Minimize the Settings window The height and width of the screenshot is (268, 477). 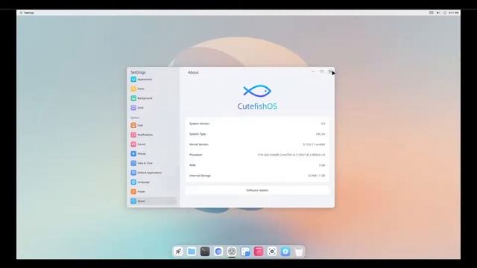pyautogui.click(x=313, y=71)
